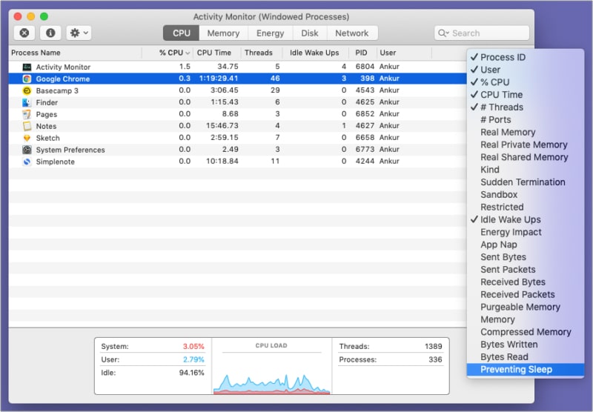593x412 pixels.
Task: Click the System Preferences process icon
Action: (27, 150)
